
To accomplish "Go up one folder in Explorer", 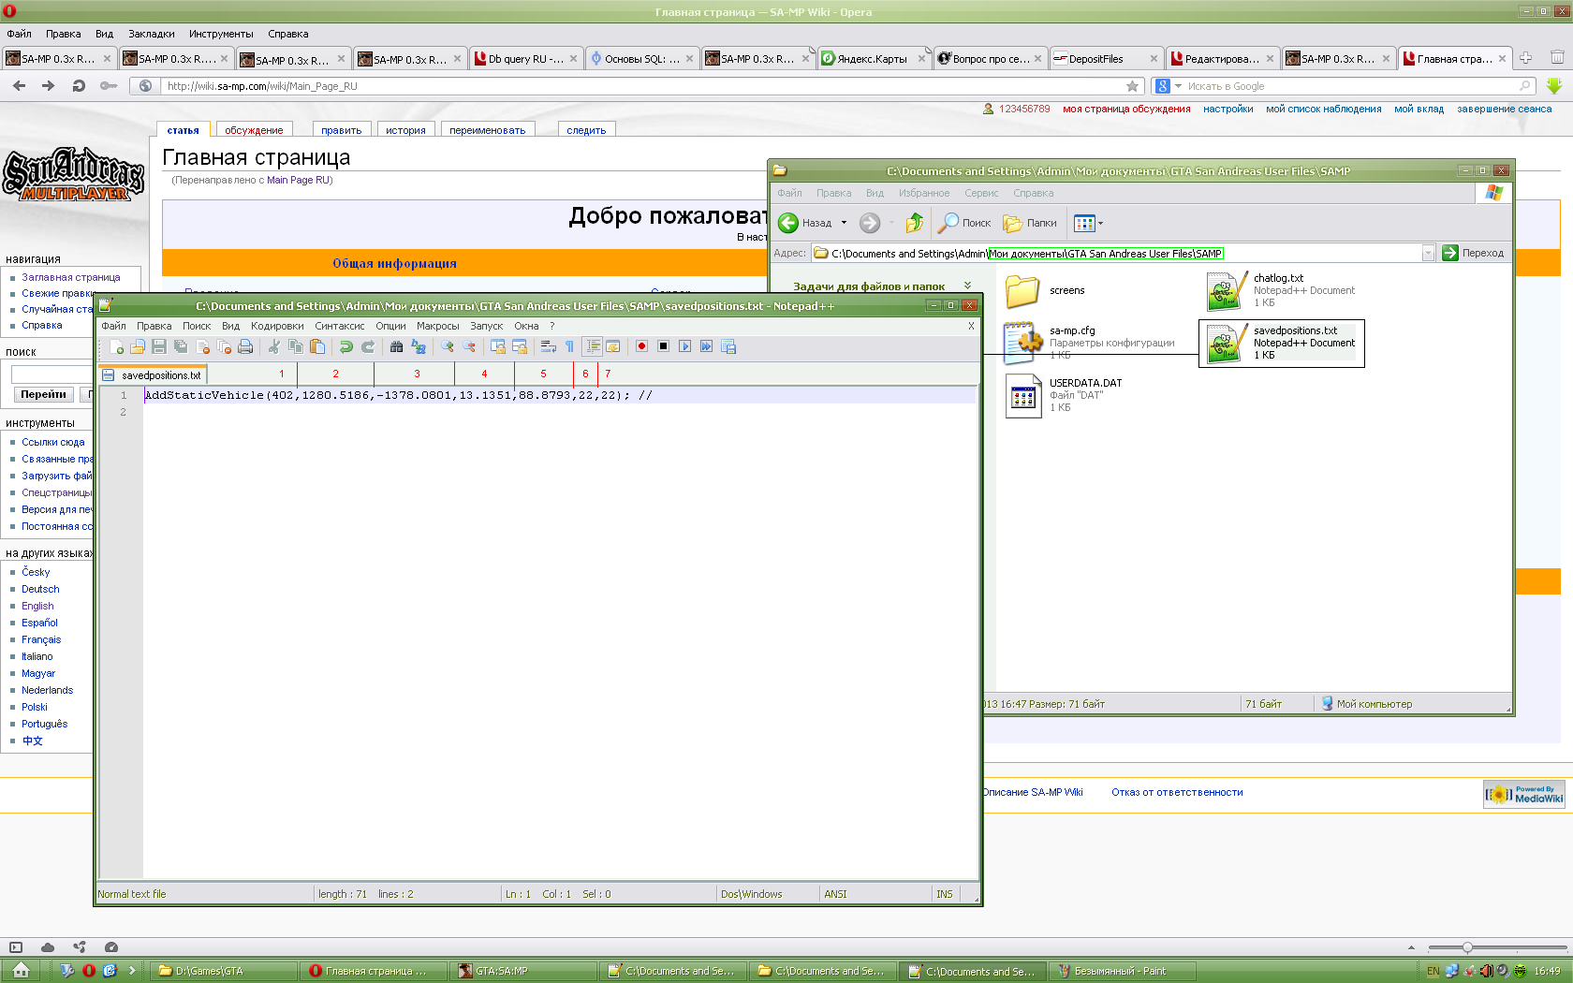I will click(914, 223).
